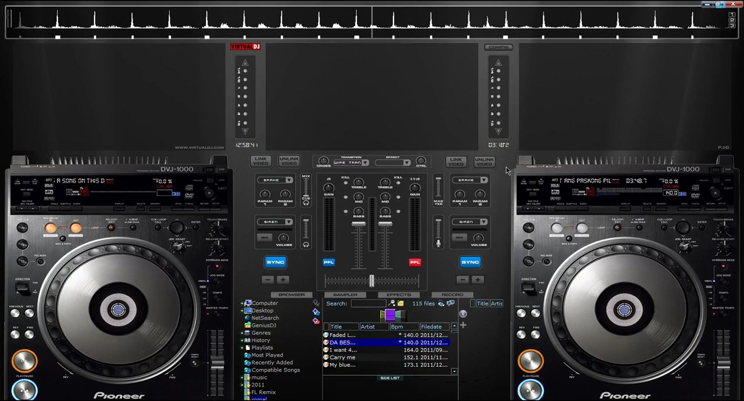Click the round coin icon above the plus

click(463, 314)
